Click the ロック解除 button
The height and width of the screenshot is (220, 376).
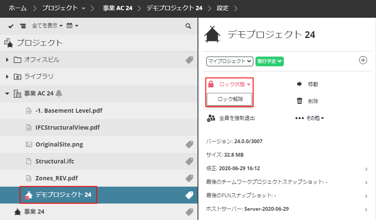point(230,99)
